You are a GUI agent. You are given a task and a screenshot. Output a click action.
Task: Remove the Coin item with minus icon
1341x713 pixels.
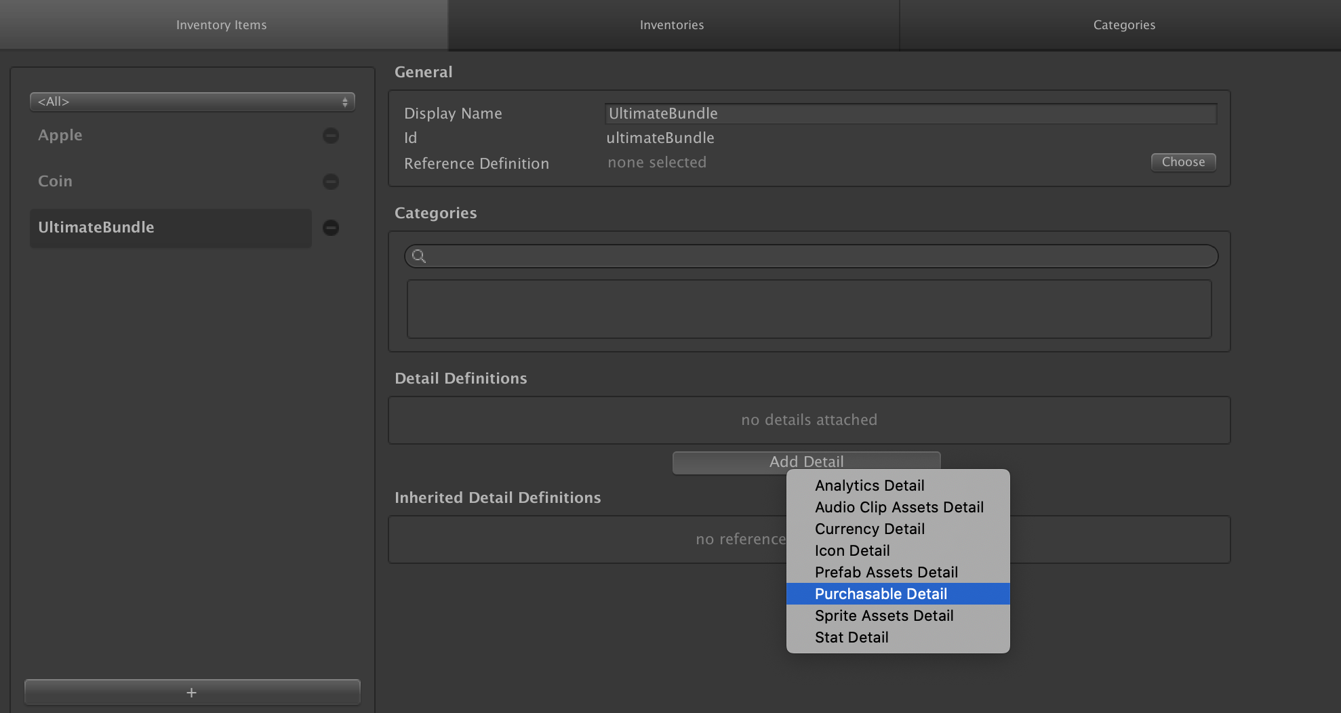(331, 182)
